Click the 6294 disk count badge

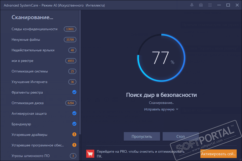pos(71,103)
